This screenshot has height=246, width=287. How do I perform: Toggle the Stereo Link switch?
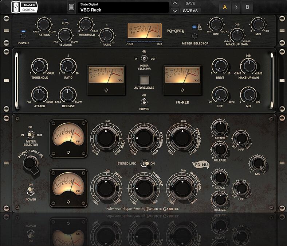pyautogui.click(x=145, y=163)
